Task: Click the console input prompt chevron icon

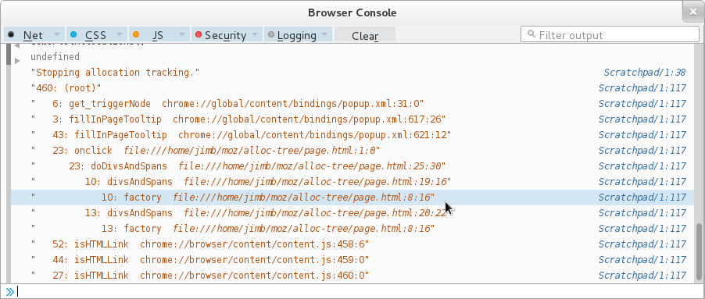Action: coord(10,291)
